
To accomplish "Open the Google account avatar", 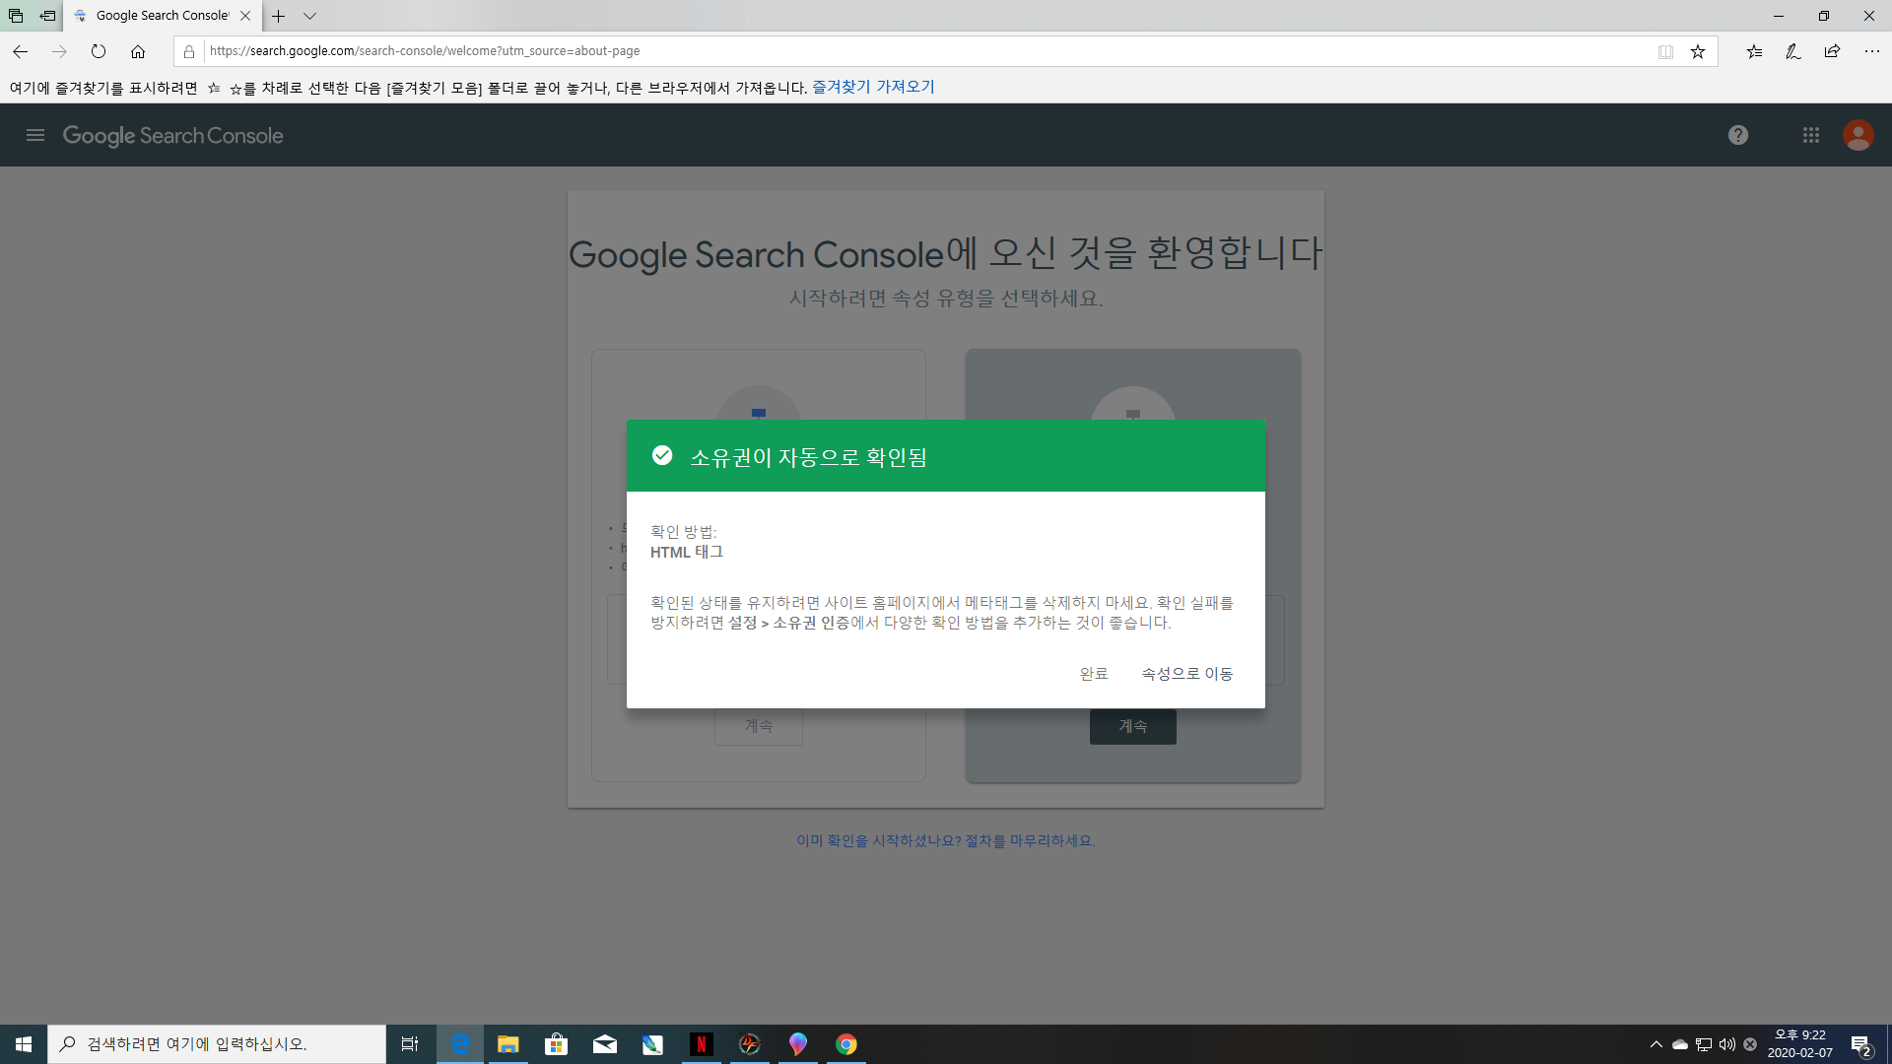I will [x=1858, y=135].
